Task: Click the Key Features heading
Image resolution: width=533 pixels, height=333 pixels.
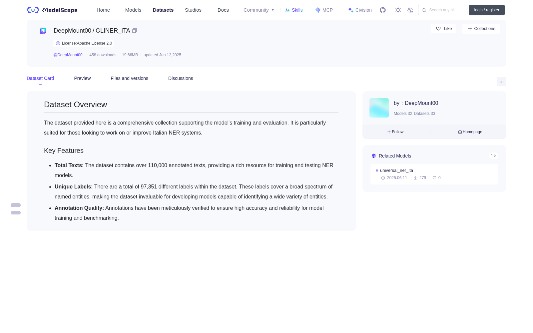Action: tap(64, 151)
